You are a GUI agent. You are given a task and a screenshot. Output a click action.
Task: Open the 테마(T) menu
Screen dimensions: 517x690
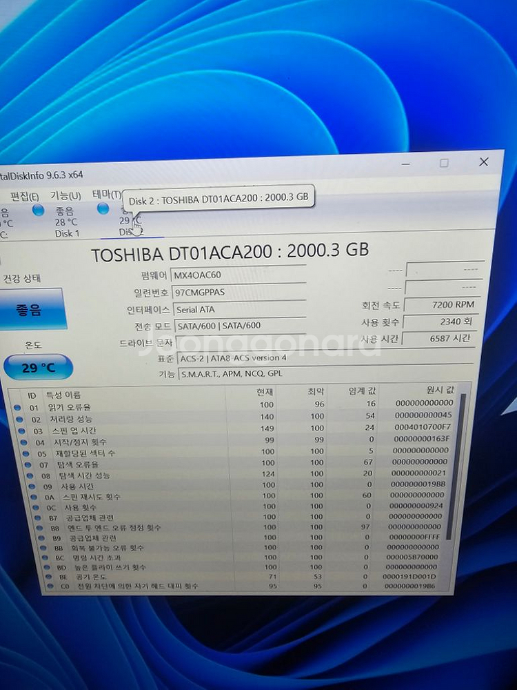106,194
